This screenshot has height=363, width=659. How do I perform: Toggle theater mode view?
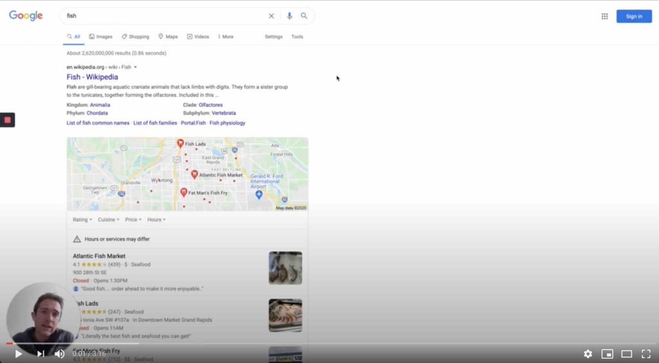pyautogui.click(x=626, y=353)
